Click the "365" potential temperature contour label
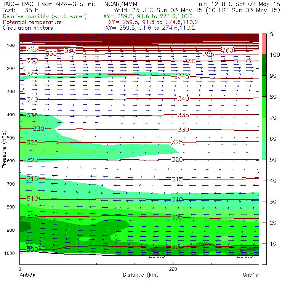Screen dimensions: 282x282 coord(32,49)
